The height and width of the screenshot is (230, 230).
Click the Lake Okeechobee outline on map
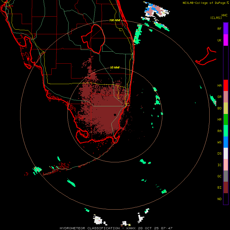[93, 39]
